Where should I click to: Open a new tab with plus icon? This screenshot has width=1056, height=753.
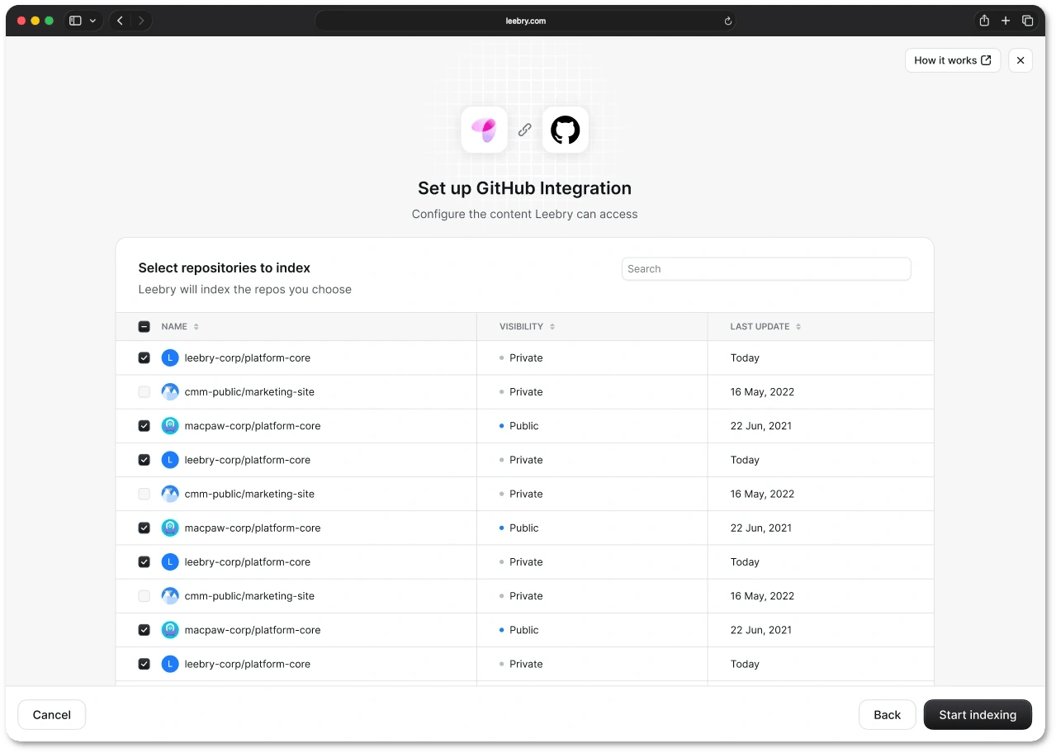pyautogui.click(x=1006, y=21)
